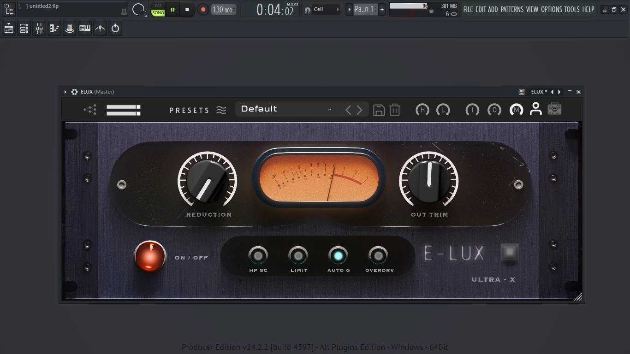This screenshot has width=630, height=354.
Task: Click the ELUX plugin settings gear icon
Action: (x=74, y=92)
